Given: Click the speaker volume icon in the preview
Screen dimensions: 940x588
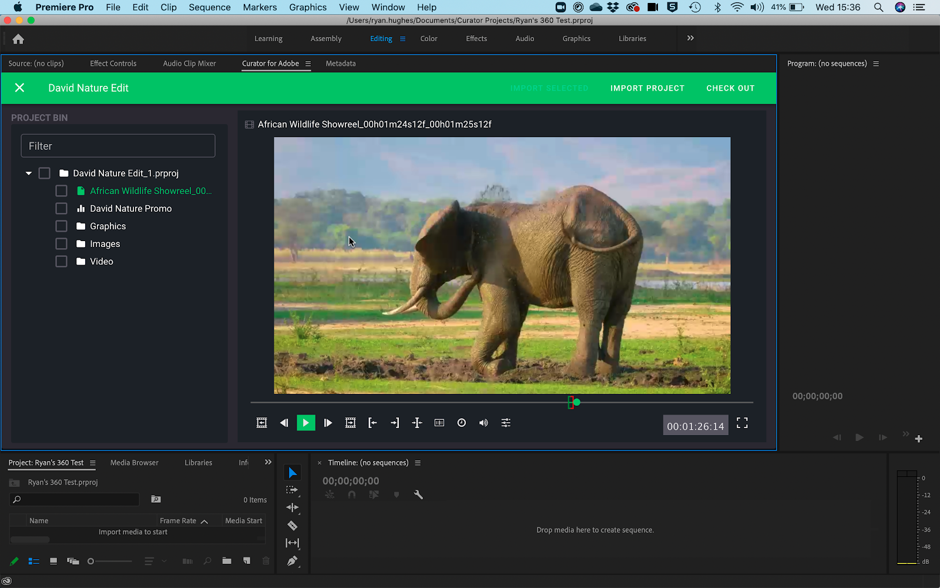Looking at the screenshot, I should 484,423.
